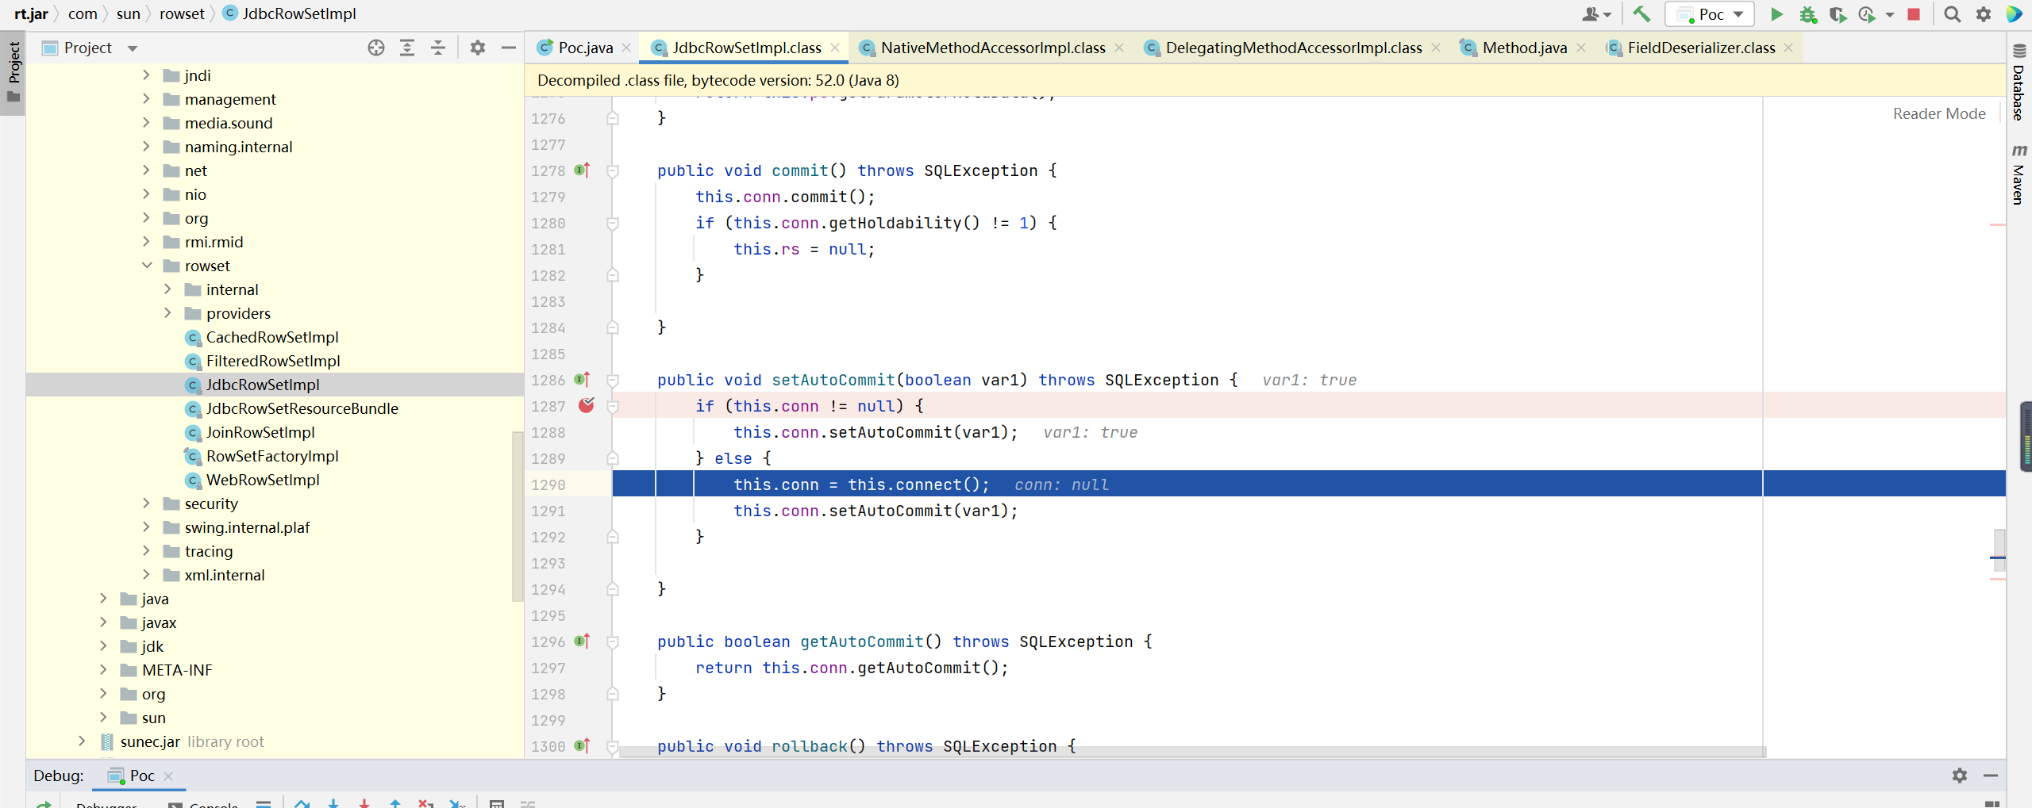Toggle breakpoint at line 1287

[587, 405]
